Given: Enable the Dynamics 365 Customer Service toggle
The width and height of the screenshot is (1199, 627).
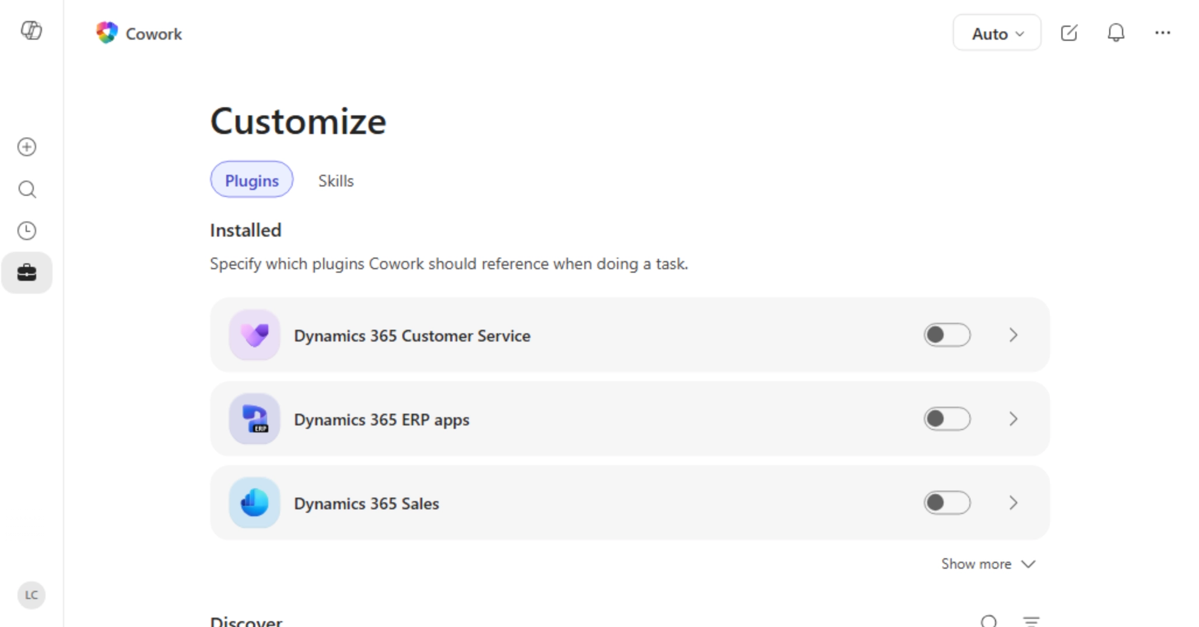Looking at the screenshot, I should [x=947, y=335].
